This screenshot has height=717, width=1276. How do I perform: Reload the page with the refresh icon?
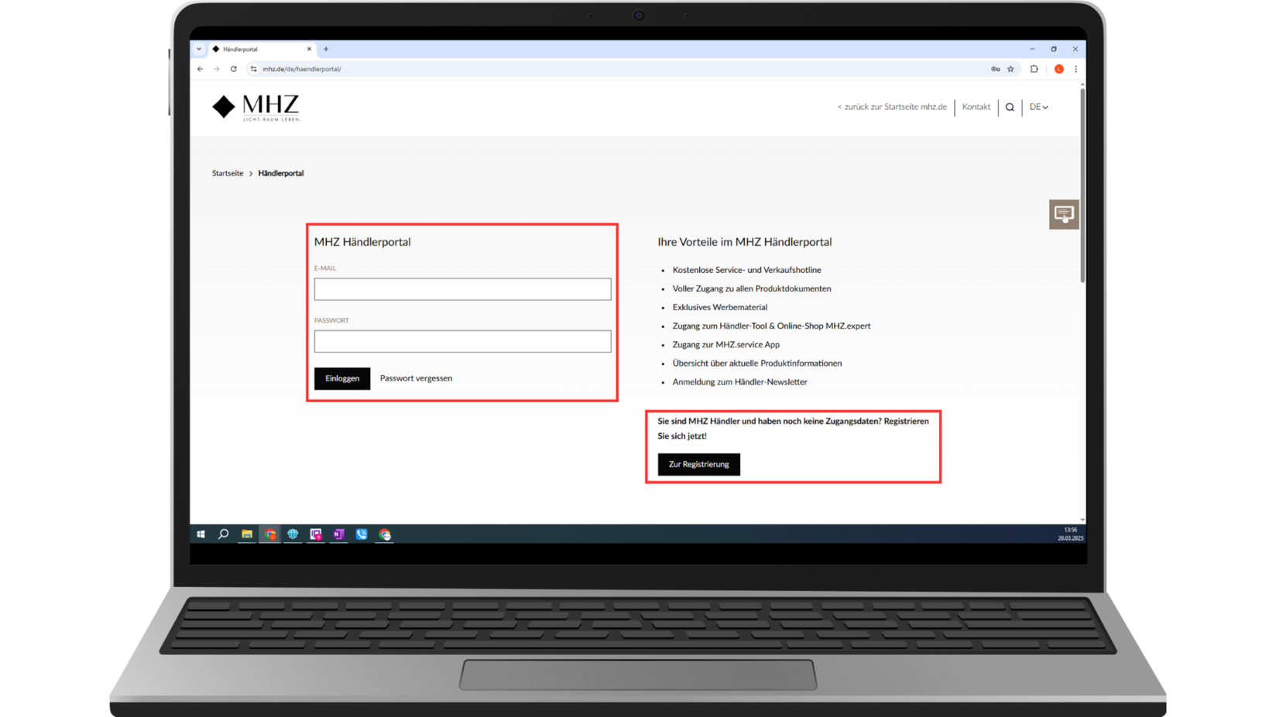[x=233, y=69]
